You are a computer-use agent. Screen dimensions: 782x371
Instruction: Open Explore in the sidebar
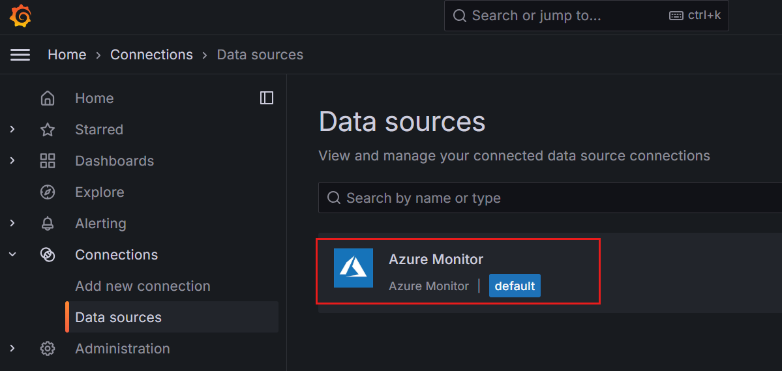coord(100,192)
